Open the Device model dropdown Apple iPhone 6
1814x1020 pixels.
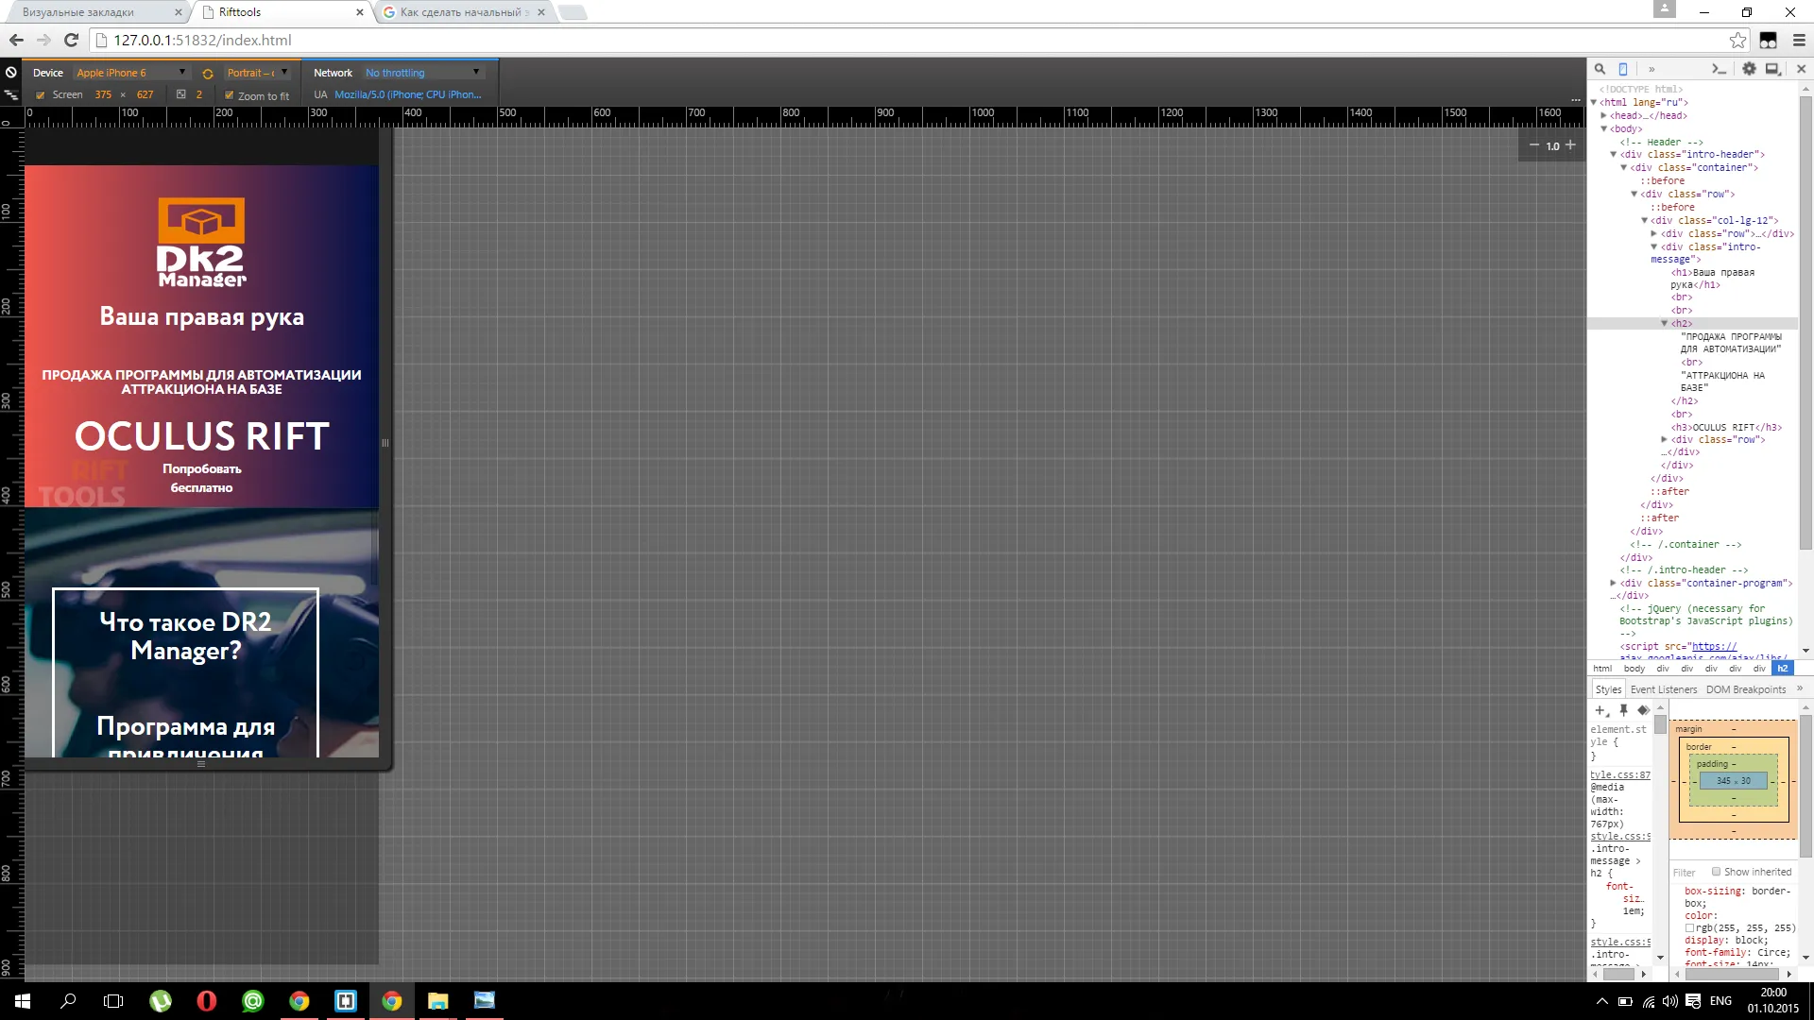pyautogui.click(x=130, y=73)
